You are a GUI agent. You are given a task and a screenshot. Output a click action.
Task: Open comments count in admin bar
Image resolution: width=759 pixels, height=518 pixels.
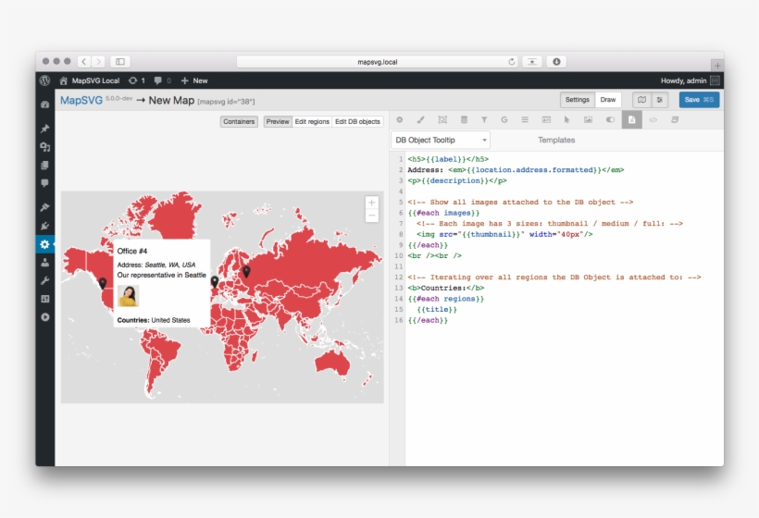162,80
